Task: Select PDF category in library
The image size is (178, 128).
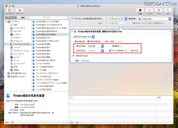Action: click(16, 25)
